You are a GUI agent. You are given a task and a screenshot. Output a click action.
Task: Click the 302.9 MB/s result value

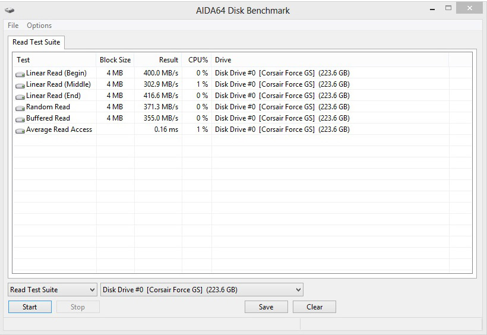click(161, 84)
